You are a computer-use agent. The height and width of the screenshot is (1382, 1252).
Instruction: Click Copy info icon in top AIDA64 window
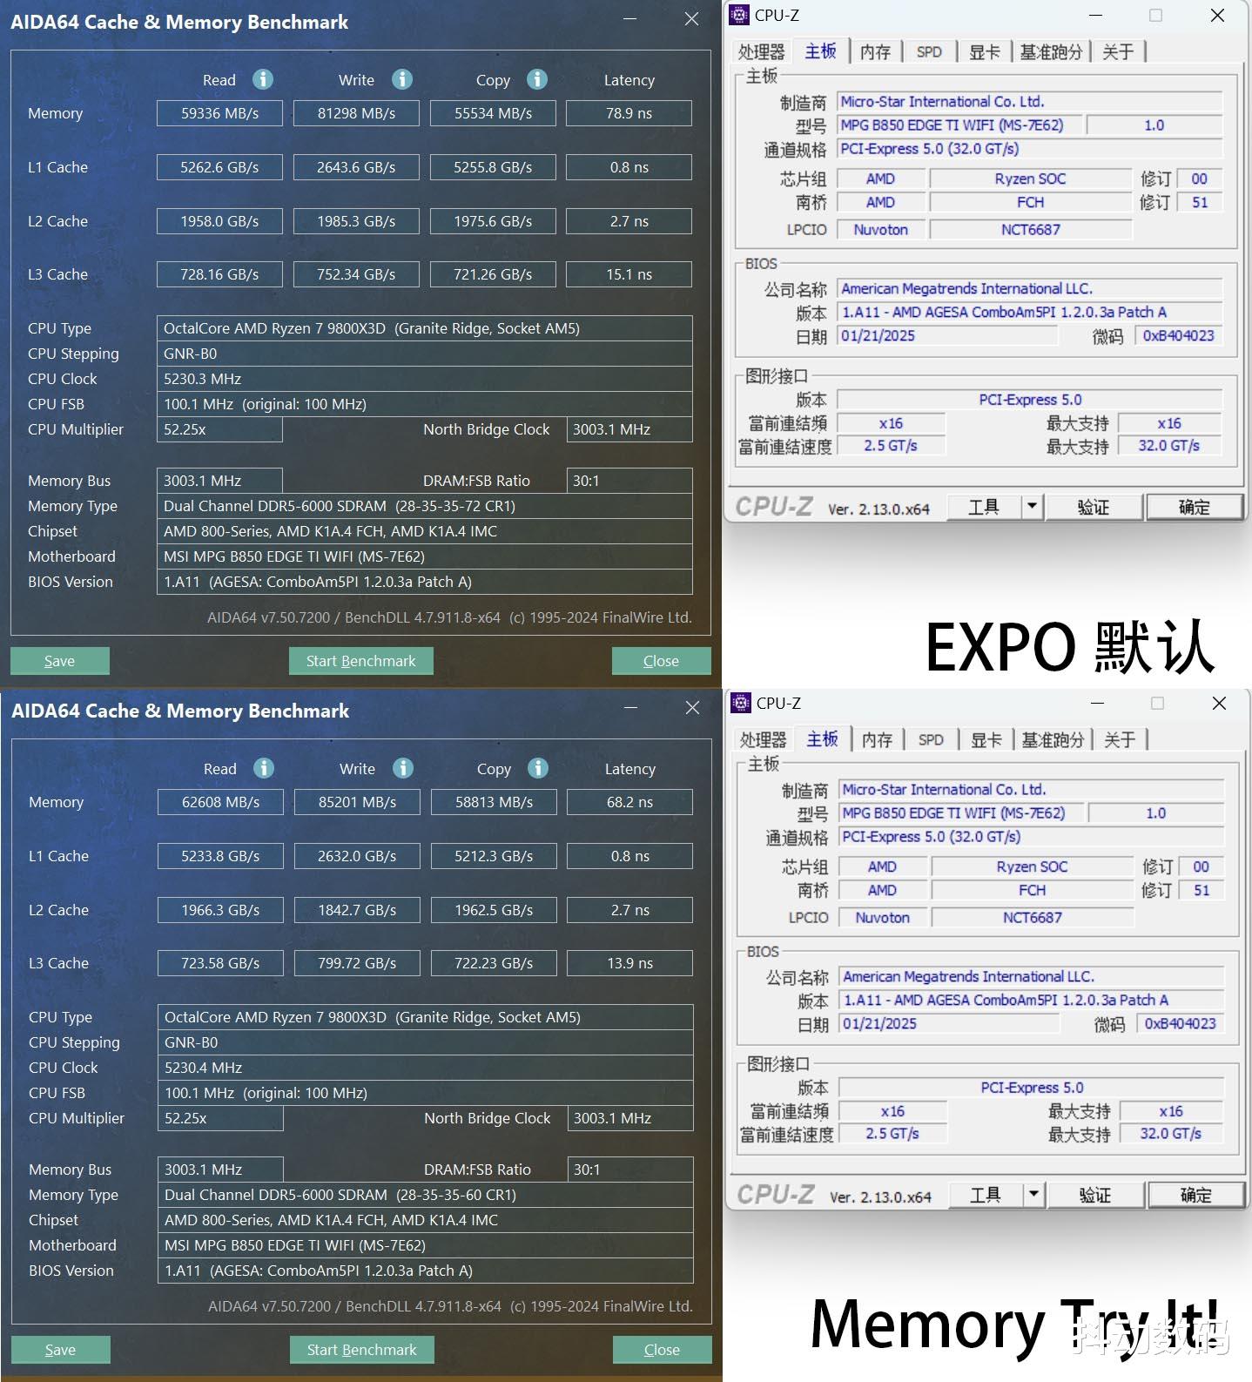pyautogui.click(x=537, y=79)
